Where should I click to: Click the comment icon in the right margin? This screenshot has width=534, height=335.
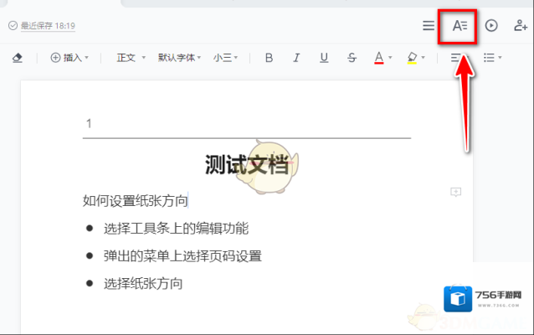coord(455,193)
